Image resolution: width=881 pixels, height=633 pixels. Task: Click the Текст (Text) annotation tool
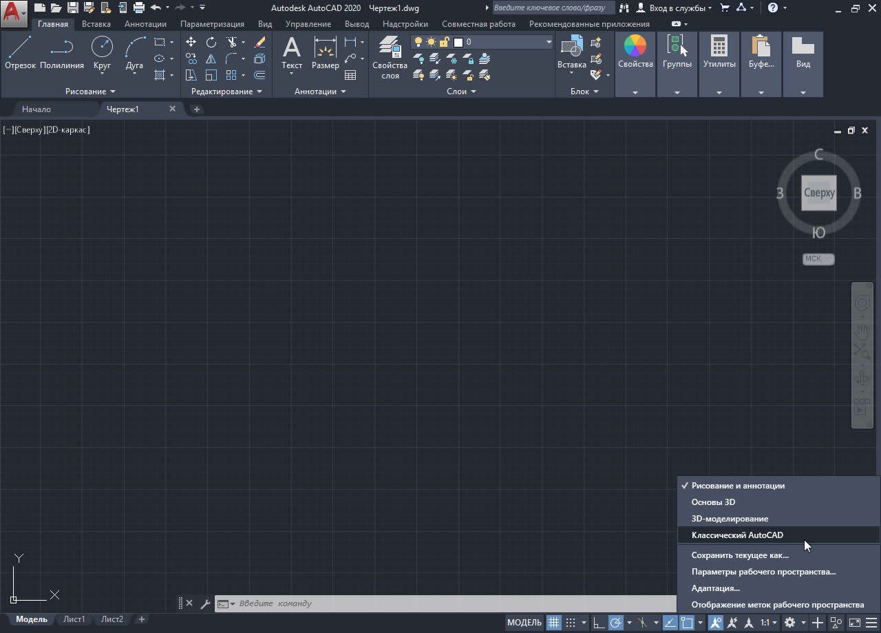pos(292,52)
